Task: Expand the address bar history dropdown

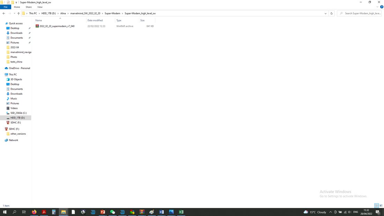Action: [x=325, y=14]
